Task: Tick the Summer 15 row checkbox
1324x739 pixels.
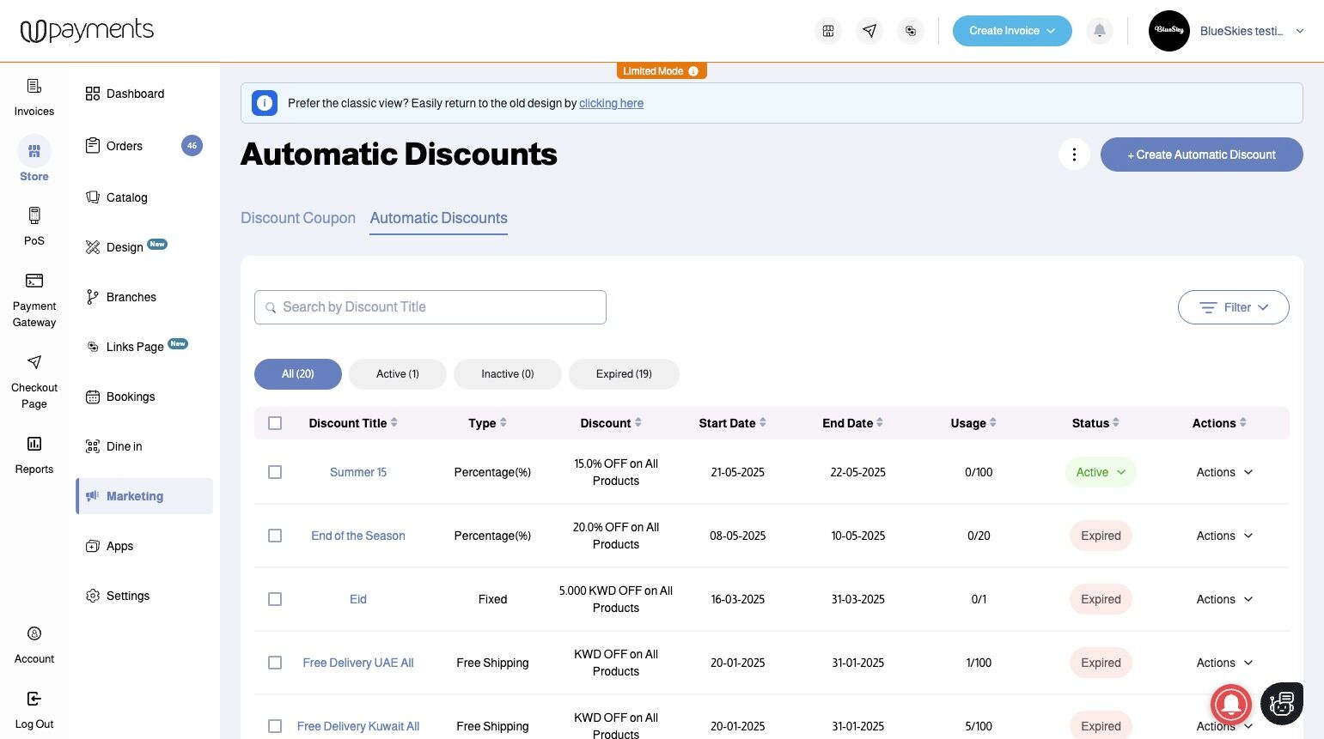Action: (275, 472)
